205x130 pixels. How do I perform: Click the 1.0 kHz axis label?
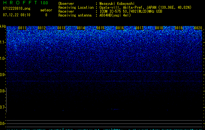(x=3, y=59)
